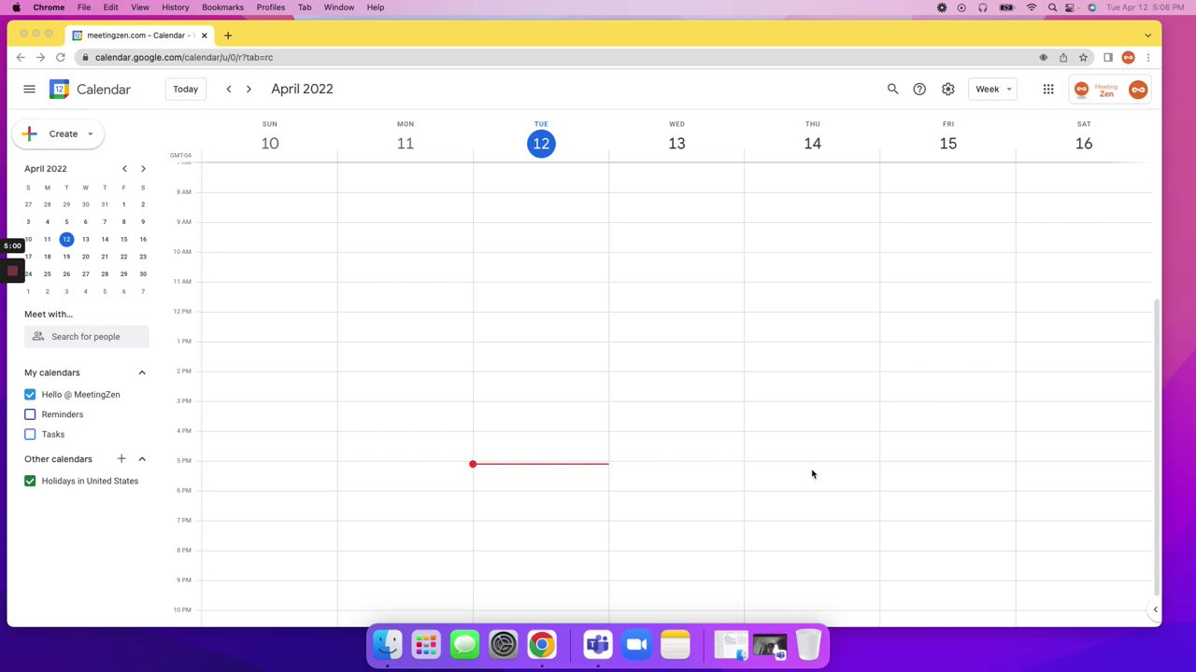Select Thursday 14 column header
The width and height of the screenshot is (1196, 672).
point(812,138)
